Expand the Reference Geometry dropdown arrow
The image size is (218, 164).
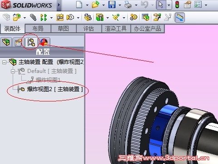tap(124, 18)
